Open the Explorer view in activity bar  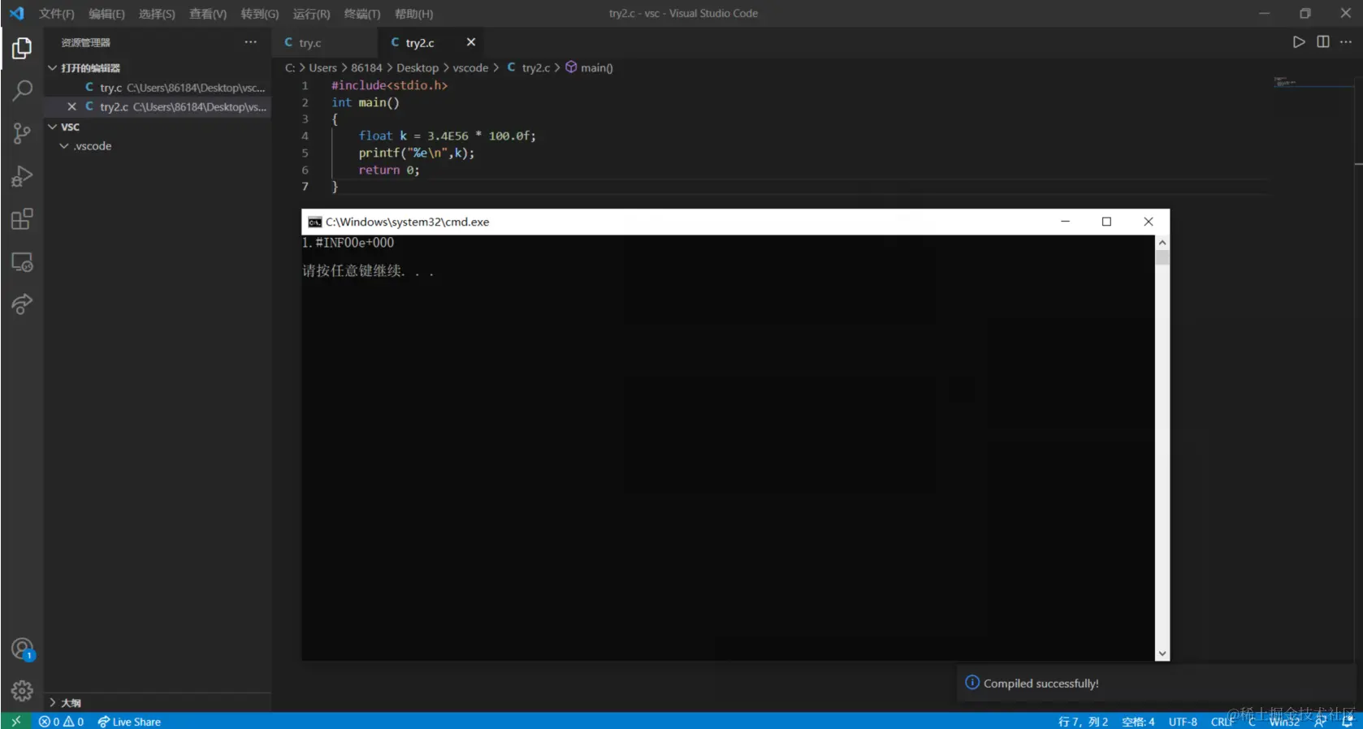22,49
